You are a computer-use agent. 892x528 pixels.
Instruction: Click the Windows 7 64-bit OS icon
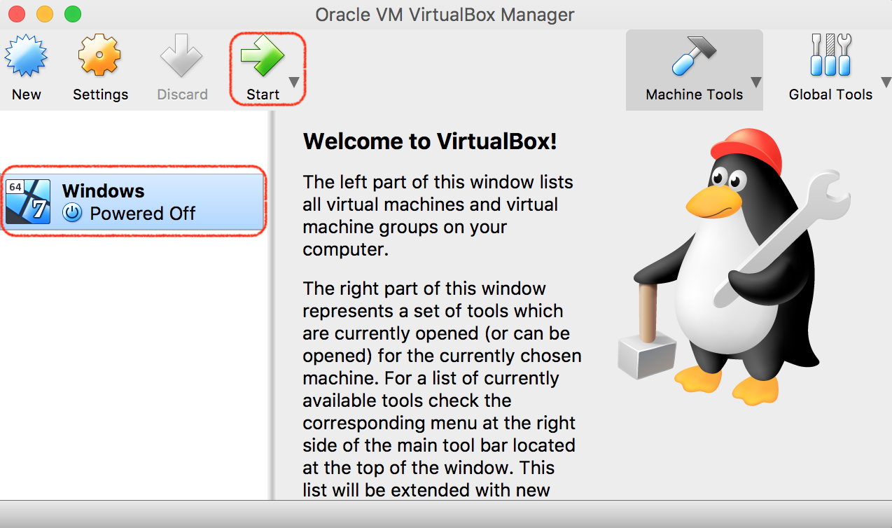[x=28, y=202]
